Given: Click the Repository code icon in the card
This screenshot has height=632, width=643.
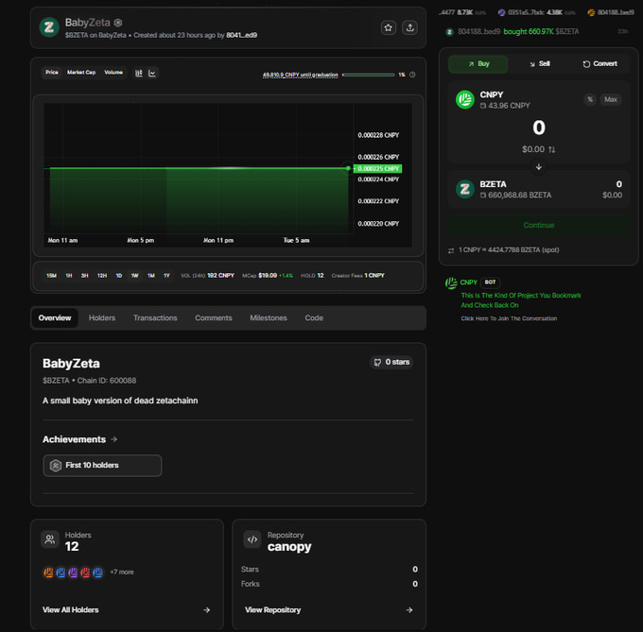Looking at the screenshot, I should [x=252, y=539].
